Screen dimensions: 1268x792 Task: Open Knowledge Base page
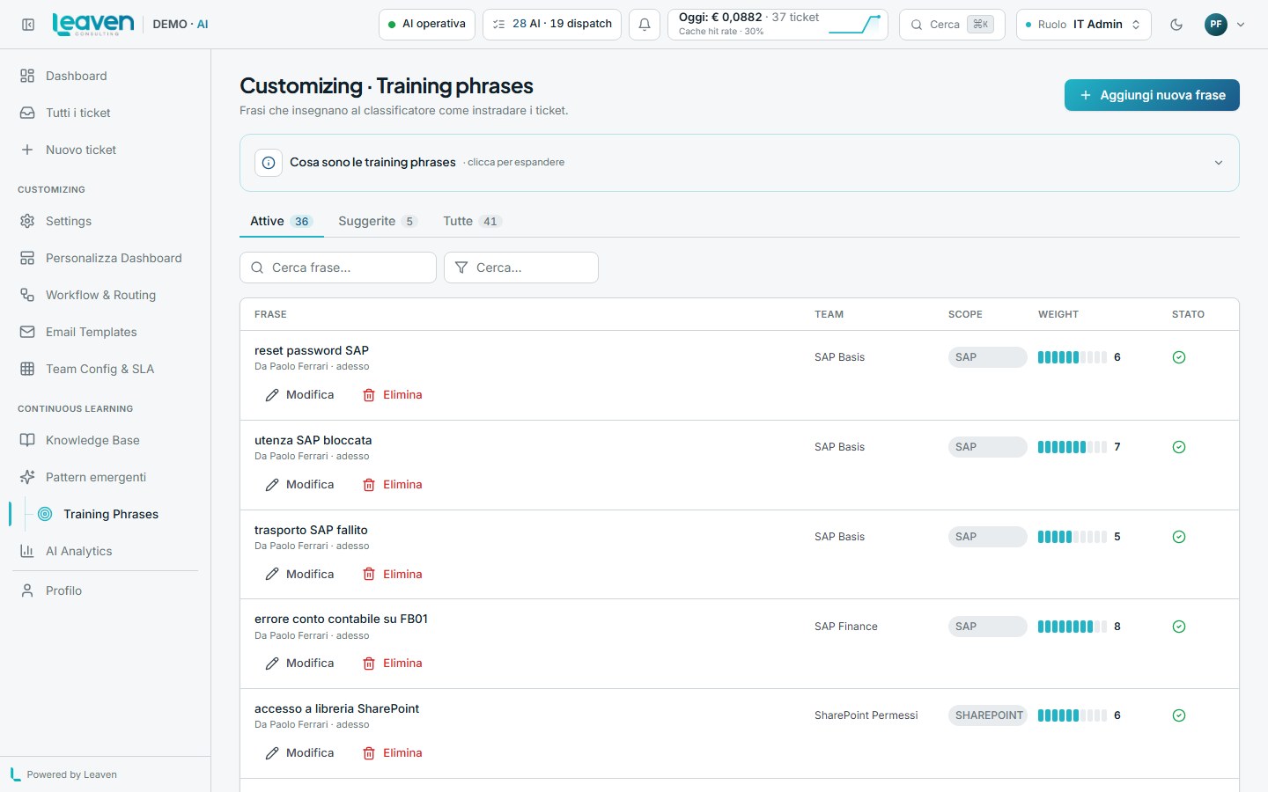106,440
